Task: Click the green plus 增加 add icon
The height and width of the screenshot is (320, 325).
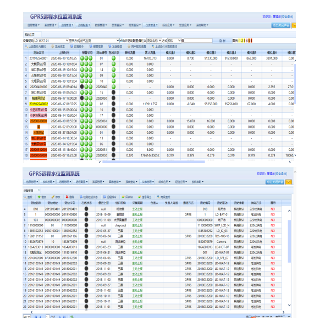Action: pyautogui.click(x=39, y=197)
